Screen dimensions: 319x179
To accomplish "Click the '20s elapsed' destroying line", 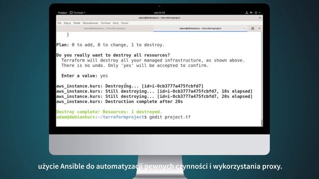I will (154, 96).
